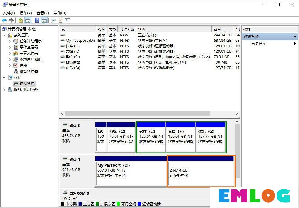Click the Refresh/connect toolbar icon with key

coord(53,20)
